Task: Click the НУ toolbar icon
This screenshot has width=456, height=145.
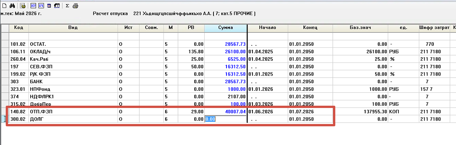Action: [33, 5]
